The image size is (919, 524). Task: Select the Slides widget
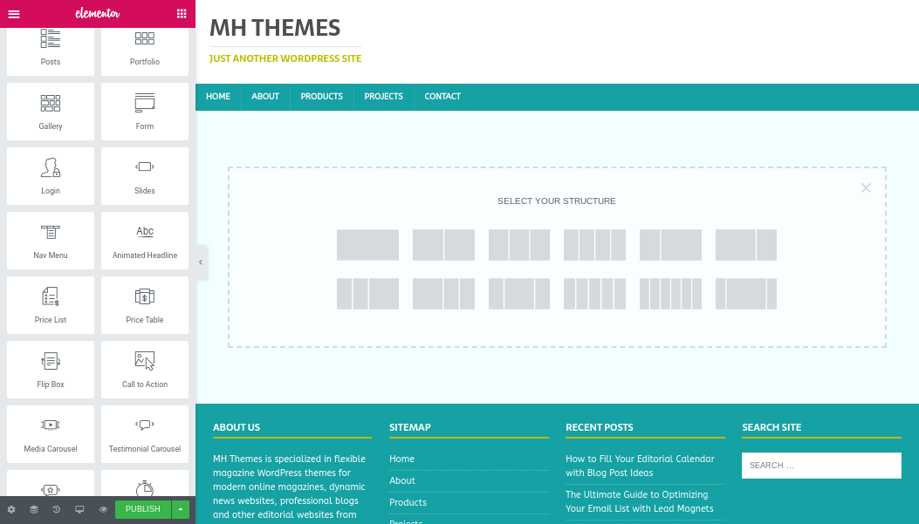pos(145,175)
